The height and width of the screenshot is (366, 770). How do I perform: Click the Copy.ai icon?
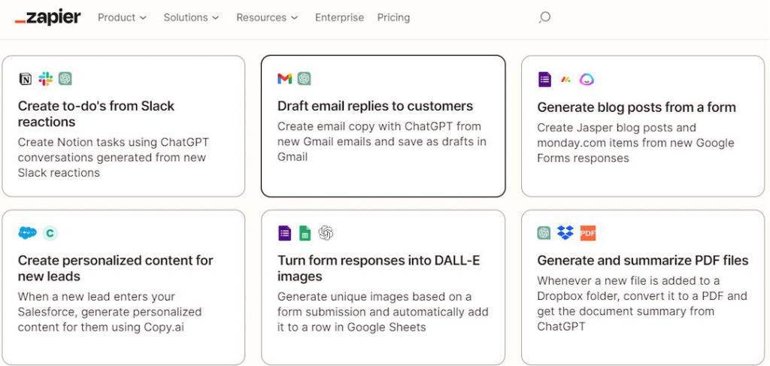coord(50,233)
